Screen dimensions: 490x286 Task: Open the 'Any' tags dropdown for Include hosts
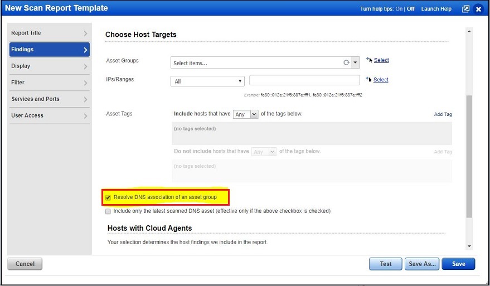[x=246, y=114]
